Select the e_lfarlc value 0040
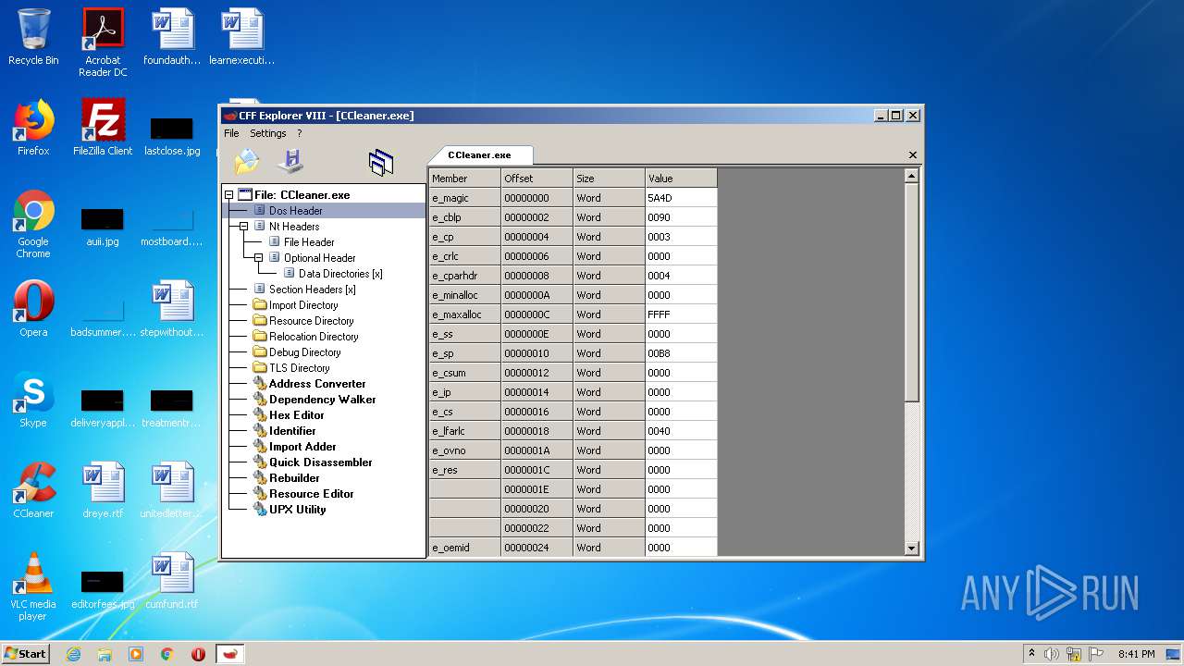Image resolution: width=1184 pixels, height=666 pixels. (x=681, y=431)
